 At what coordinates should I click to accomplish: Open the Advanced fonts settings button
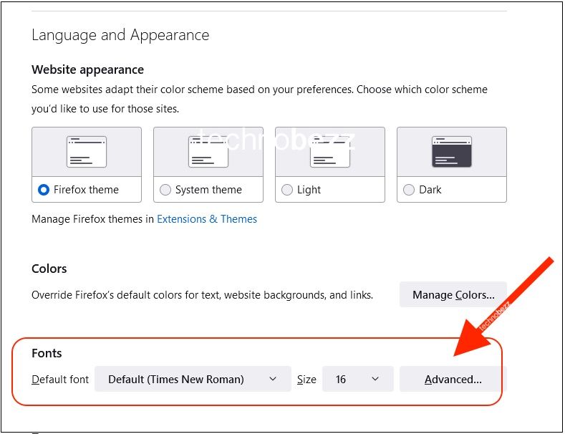453,379
